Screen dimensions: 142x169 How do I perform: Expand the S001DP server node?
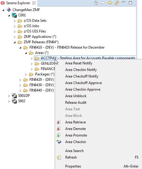click(x=9, y=96)
